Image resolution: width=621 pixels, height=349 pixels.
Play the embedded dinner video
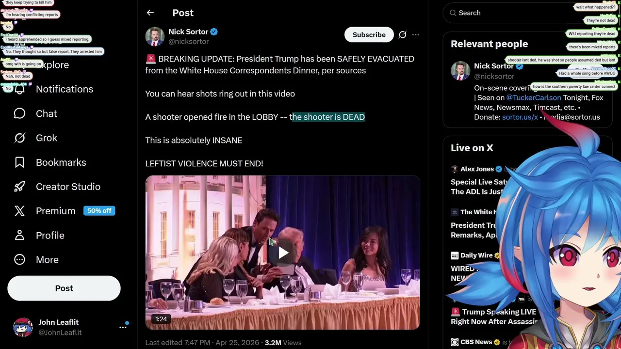click(283, 253)
